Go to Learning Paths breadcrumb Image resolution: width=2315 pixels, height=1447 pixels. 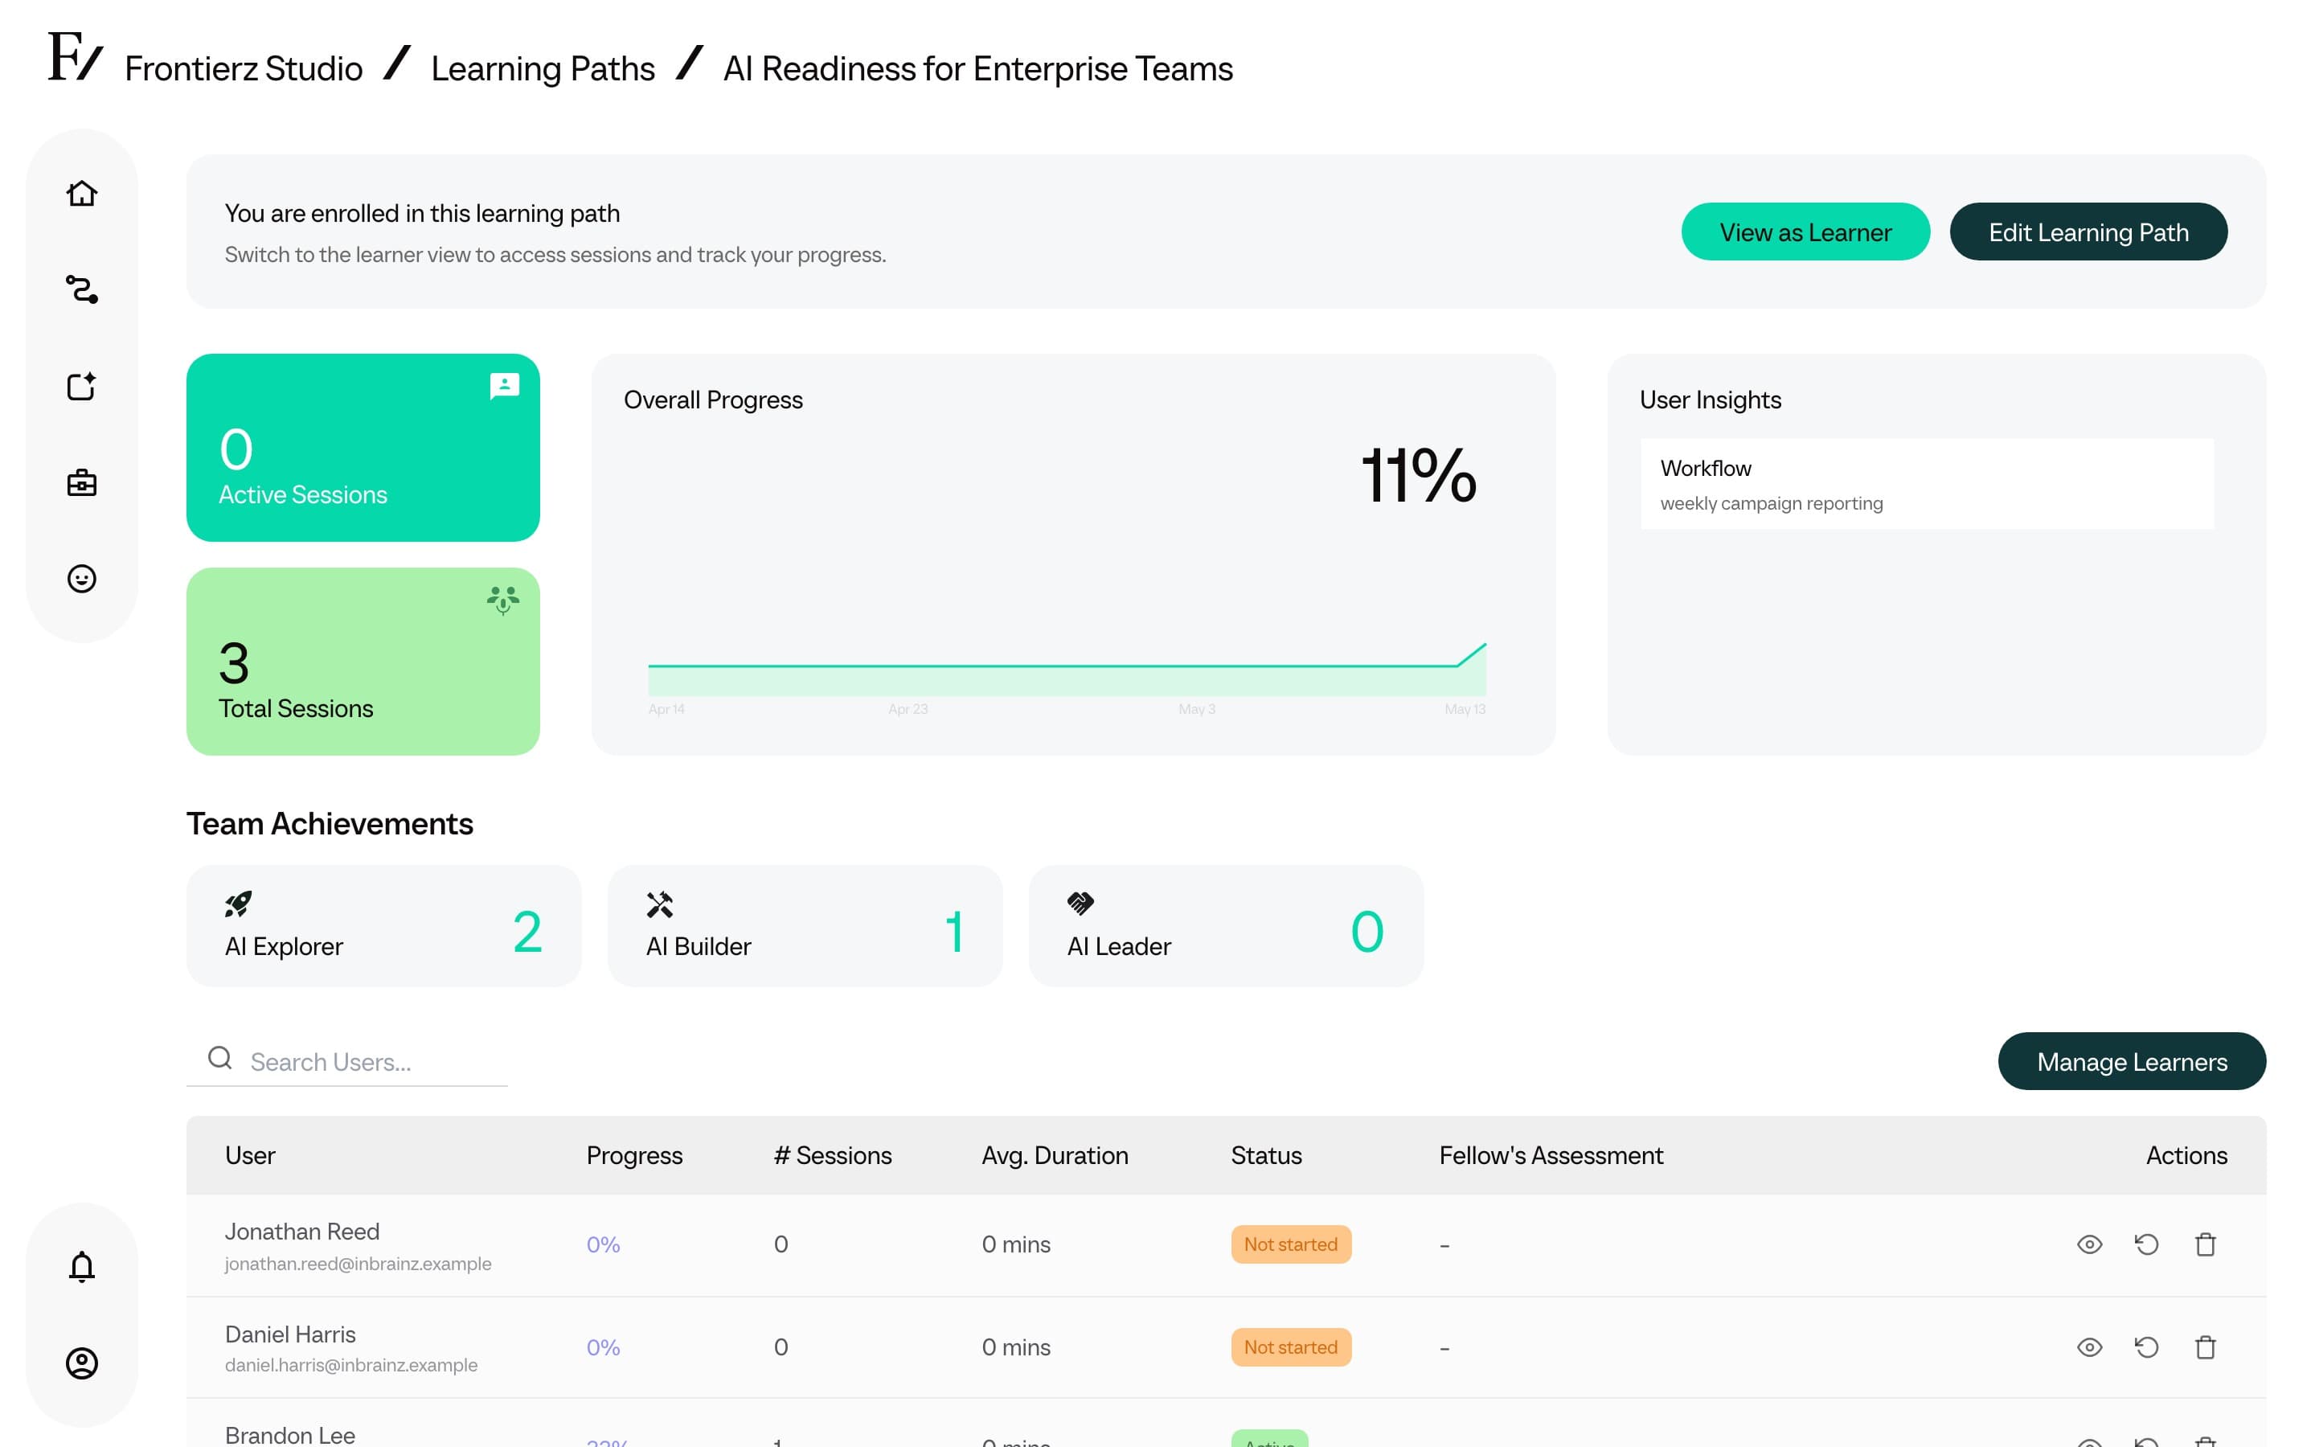coord(543,69)
